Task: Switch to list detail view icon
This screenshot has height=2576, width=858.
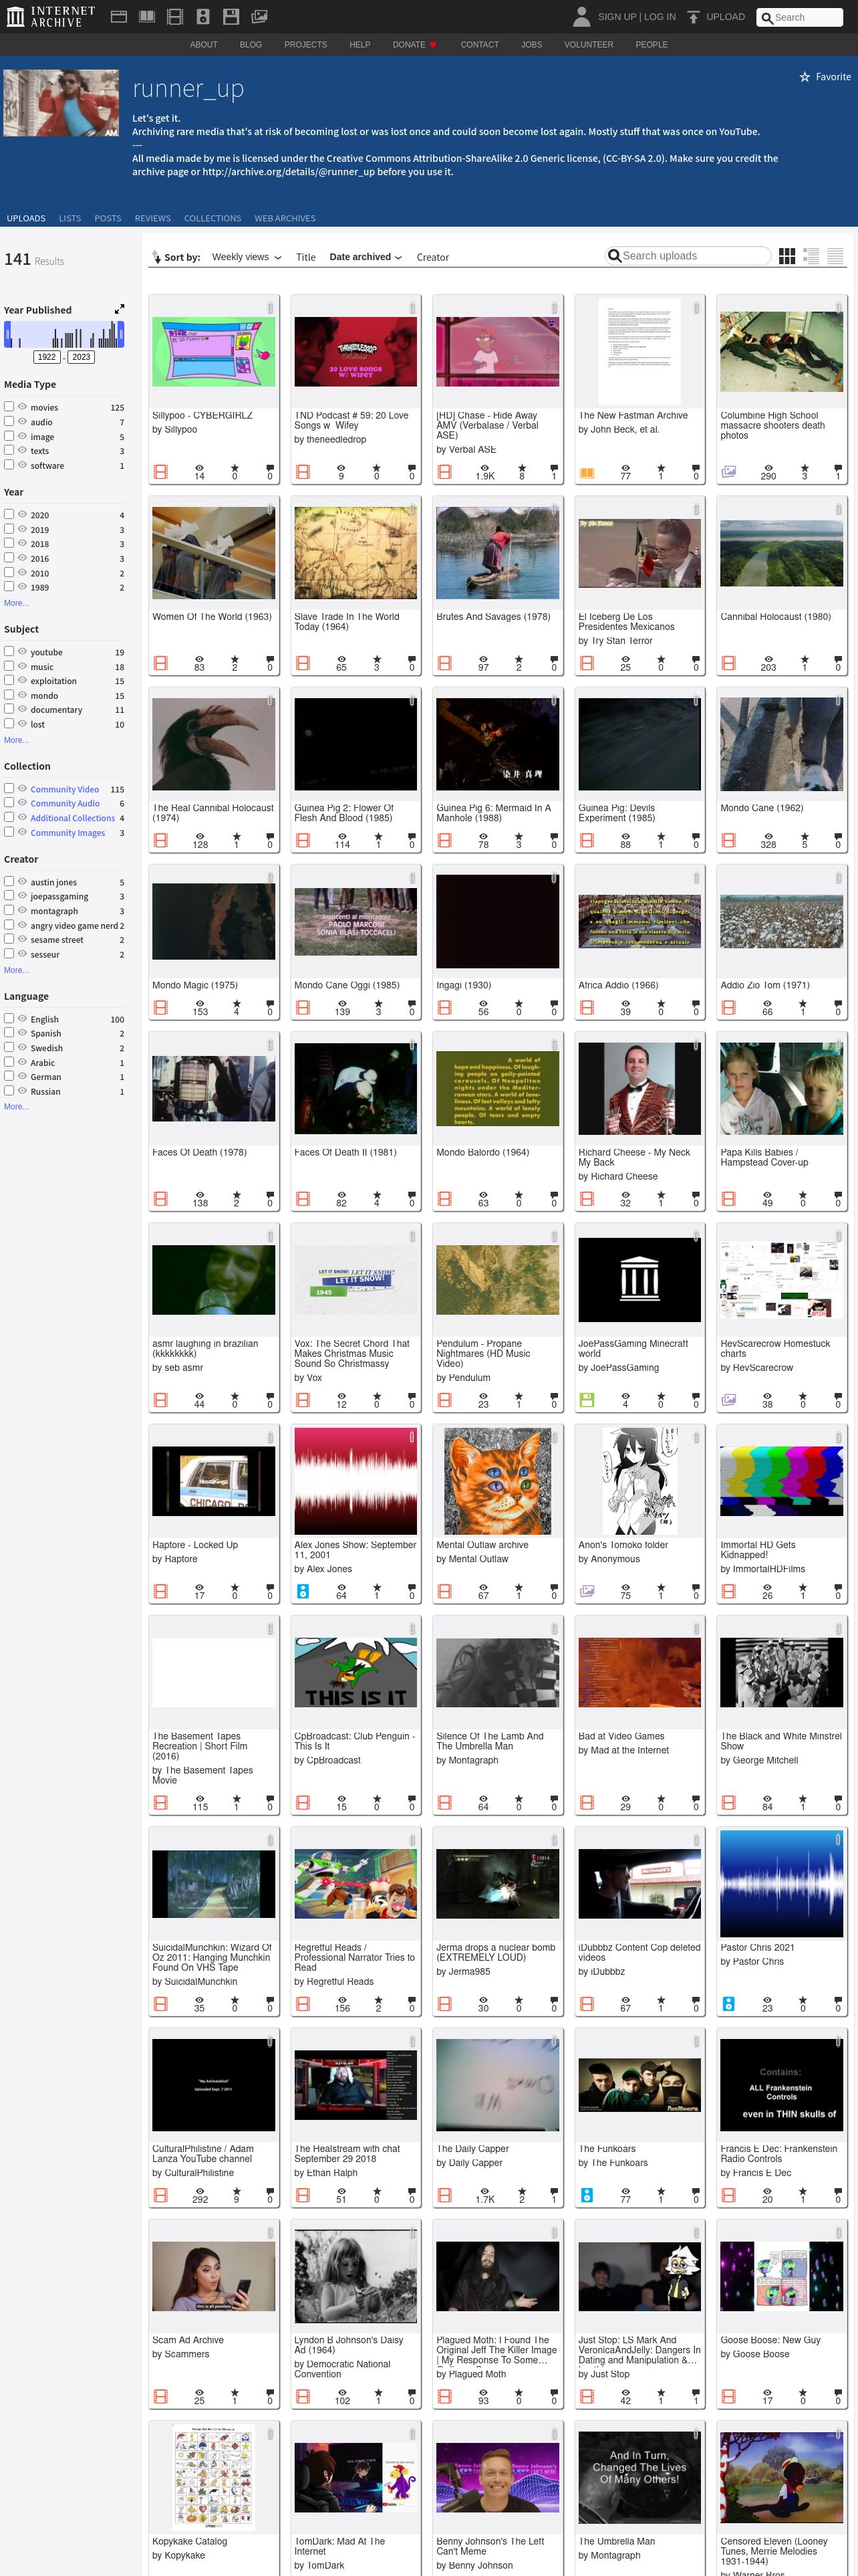Action: [812, 256]
